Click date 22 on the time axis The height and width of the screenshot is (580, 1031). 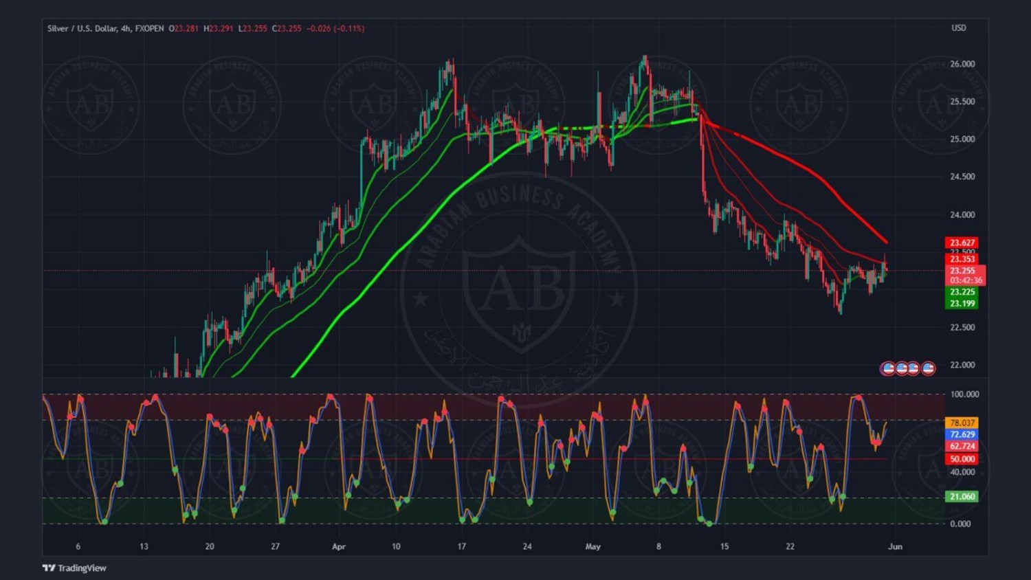(x=790, y=547)
